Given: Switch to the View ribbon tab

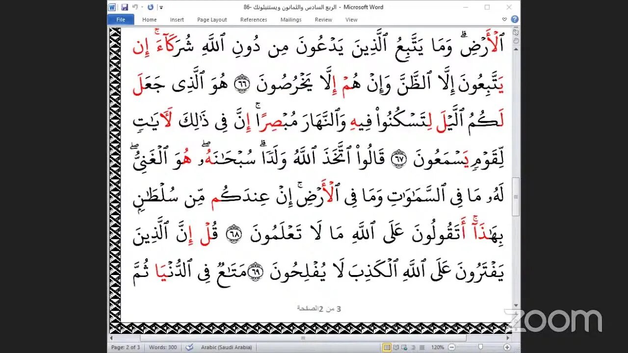Looking at the screenshot, I should point(351,20).
